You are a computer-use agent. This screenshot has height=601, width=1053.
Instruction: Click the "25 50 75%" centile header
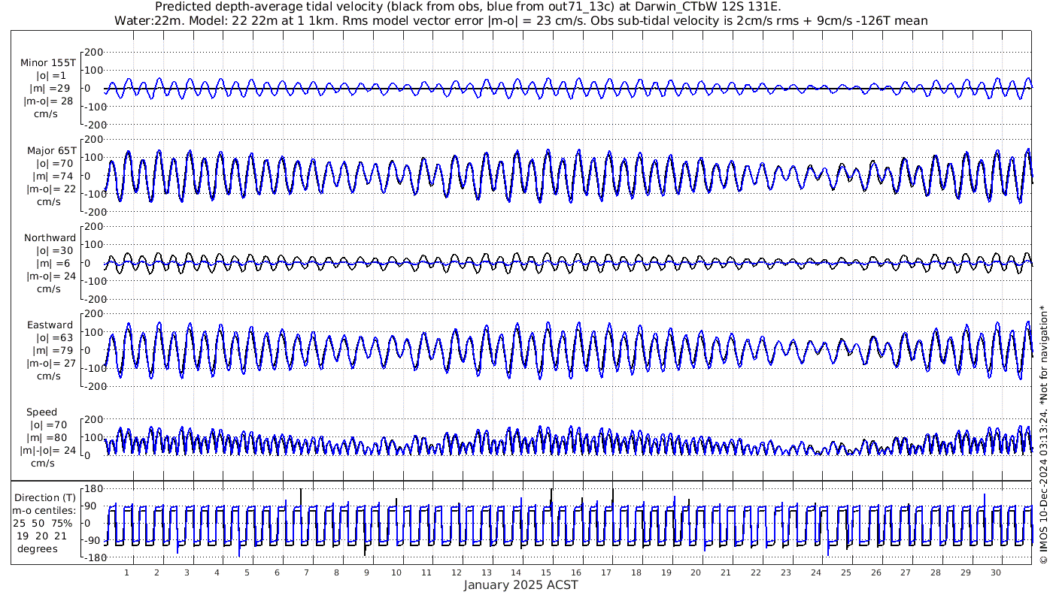[x=42, y=523]
